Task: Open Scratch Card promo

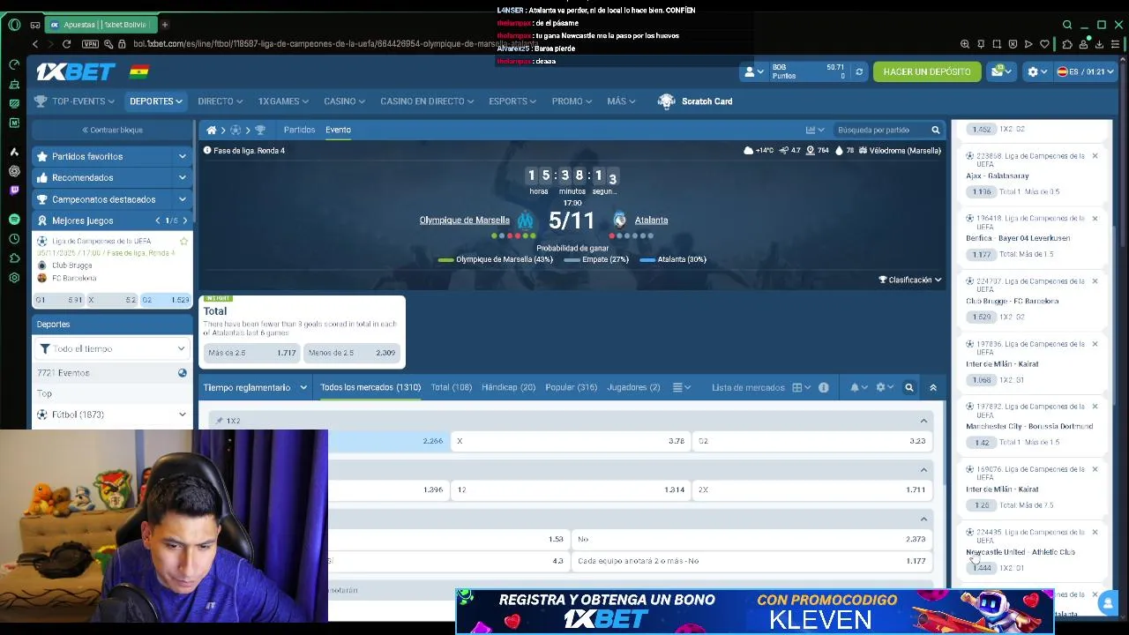Action: (695, 101)
